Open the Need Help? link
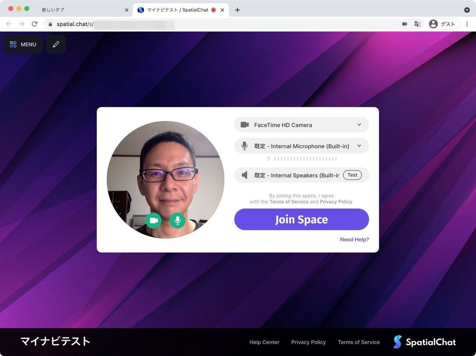The height and width of the screenshot is (356, 476). [354, 239]
